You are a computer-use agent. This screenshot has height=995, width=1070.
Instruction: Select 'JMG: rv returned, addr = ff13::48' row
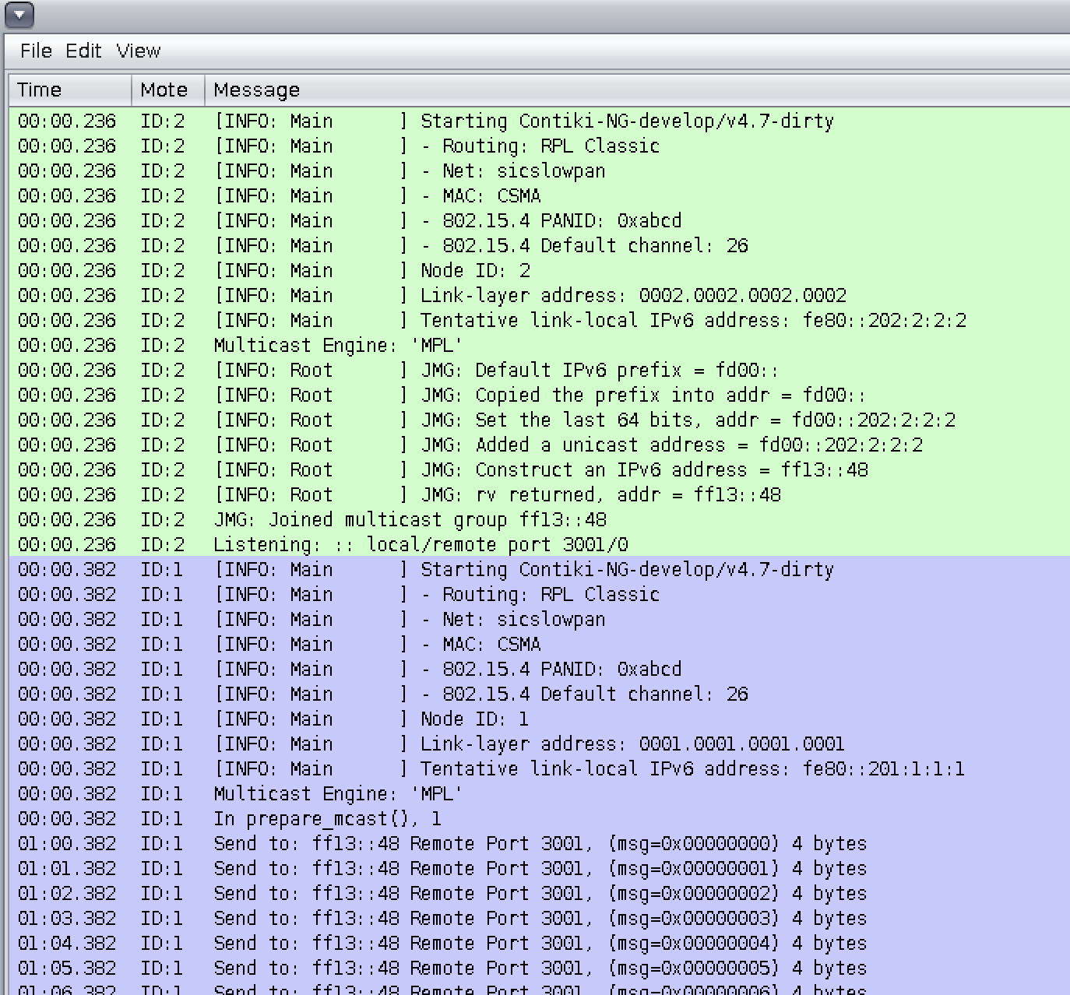coord(540,494)
